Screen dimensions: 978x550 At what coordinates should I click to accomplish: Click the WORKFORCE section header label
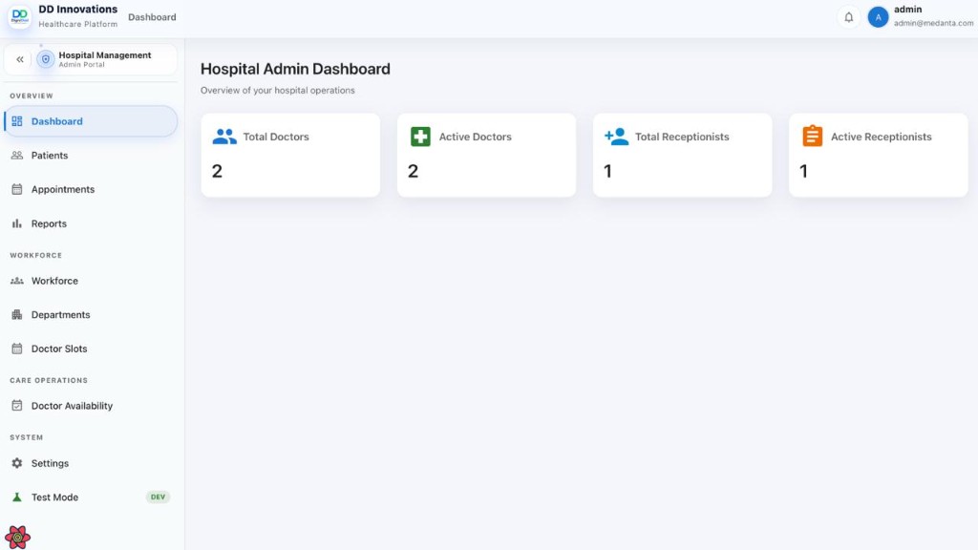click(35, 255)
